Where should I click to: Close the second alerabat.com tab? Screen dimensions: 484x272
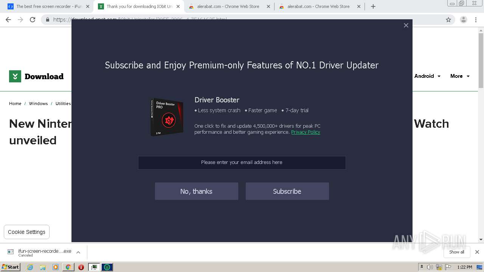[x=359, y=6]
